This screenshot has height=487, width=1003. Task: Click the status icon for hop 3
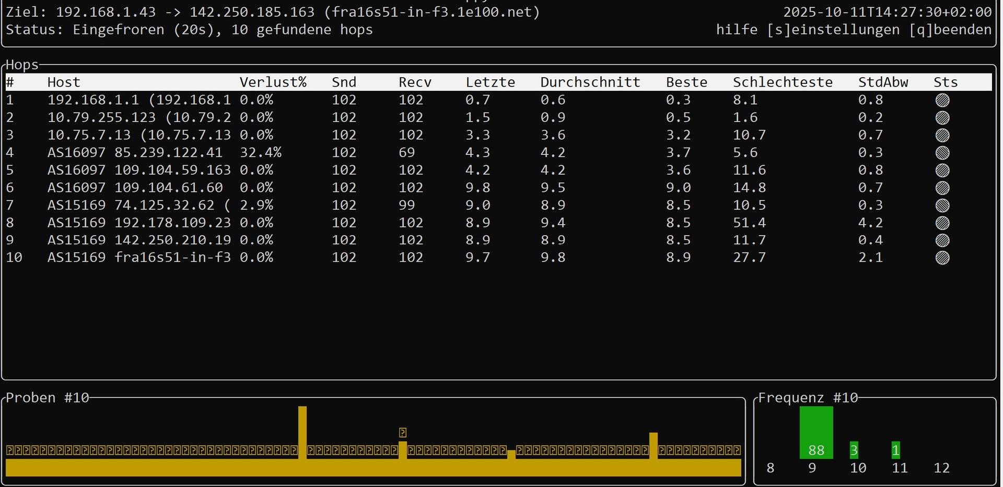(x=942, y=135)
